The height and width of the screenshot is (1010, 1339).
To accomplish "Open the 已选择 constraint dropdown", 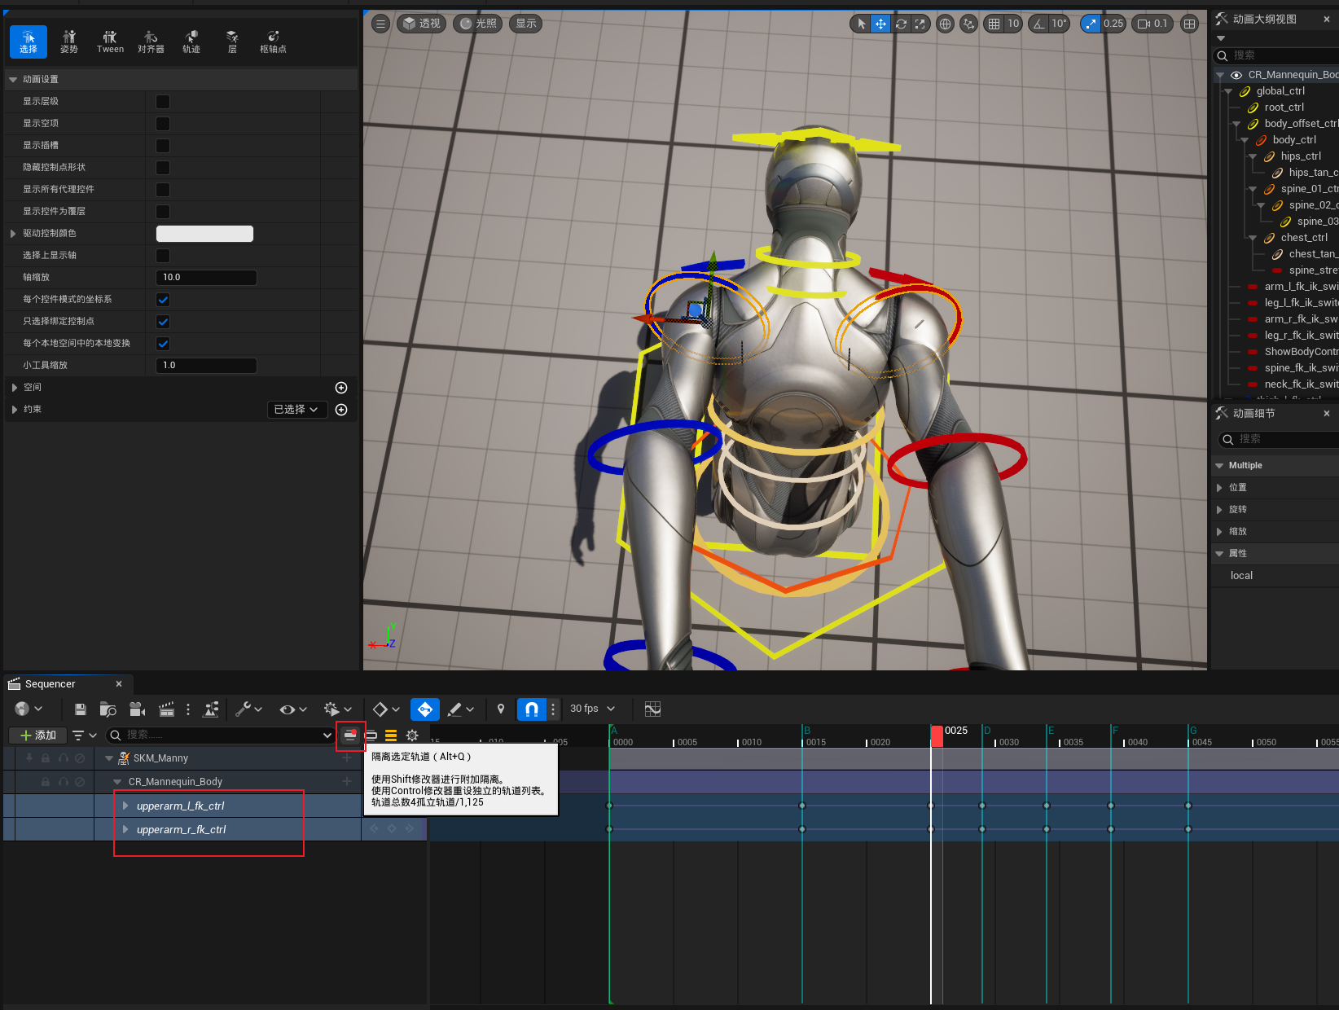I will pyautogui.click(x=296, y=410).
